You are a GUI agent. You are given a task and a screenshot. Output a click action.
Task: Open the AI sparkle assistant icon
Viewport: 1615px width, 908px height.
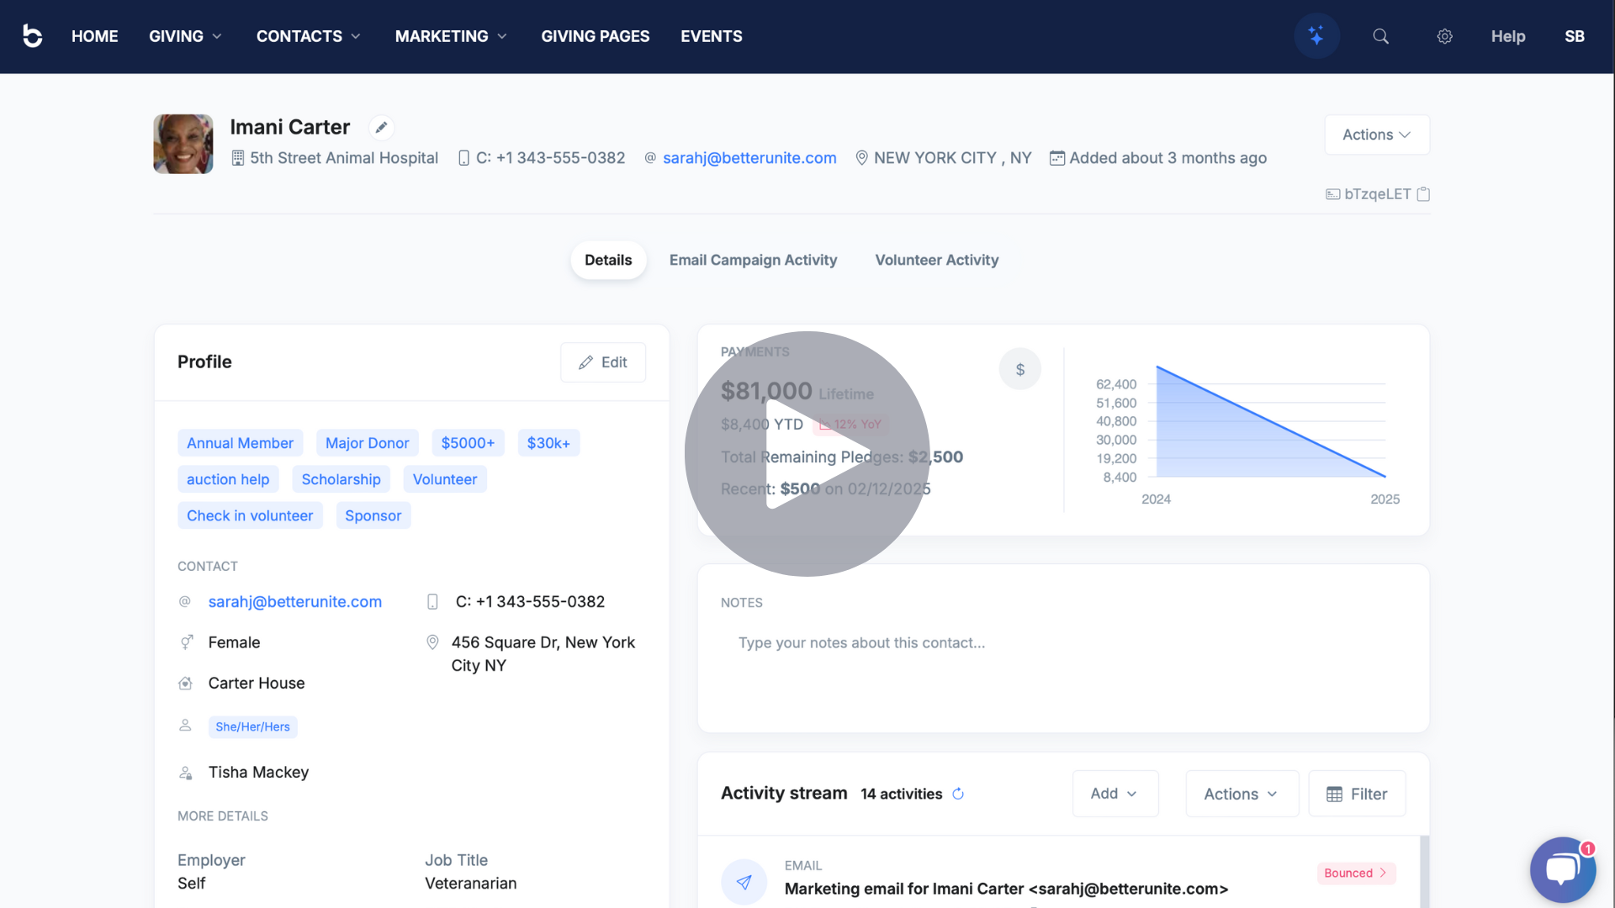tap(1316, 36)
